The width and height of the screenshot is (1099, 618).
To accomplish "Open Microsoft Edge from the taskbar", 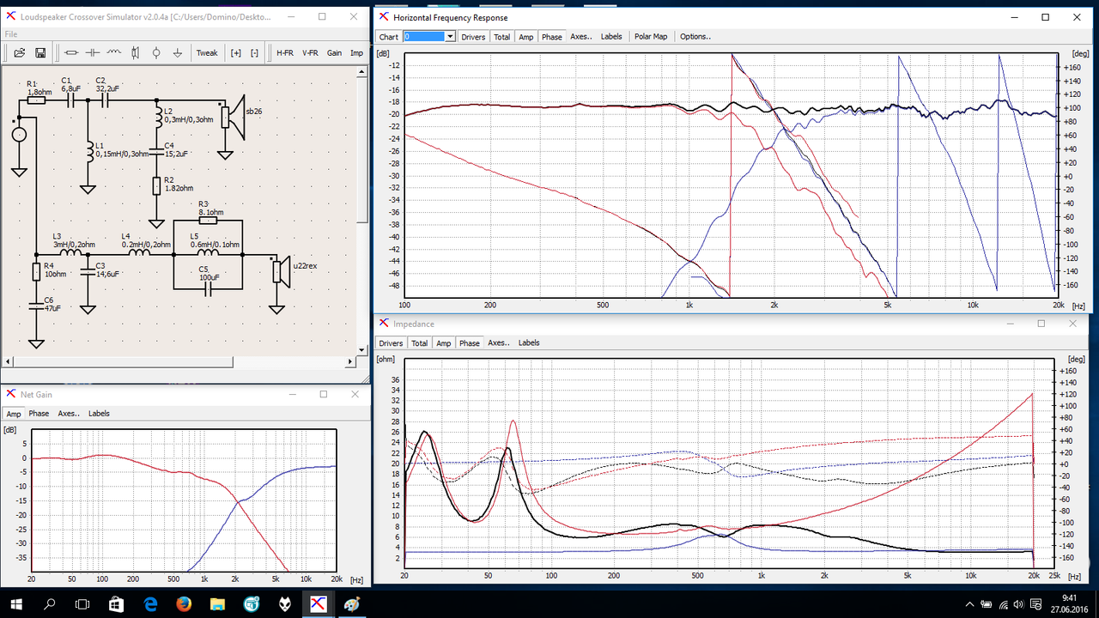I will [150, 603].
